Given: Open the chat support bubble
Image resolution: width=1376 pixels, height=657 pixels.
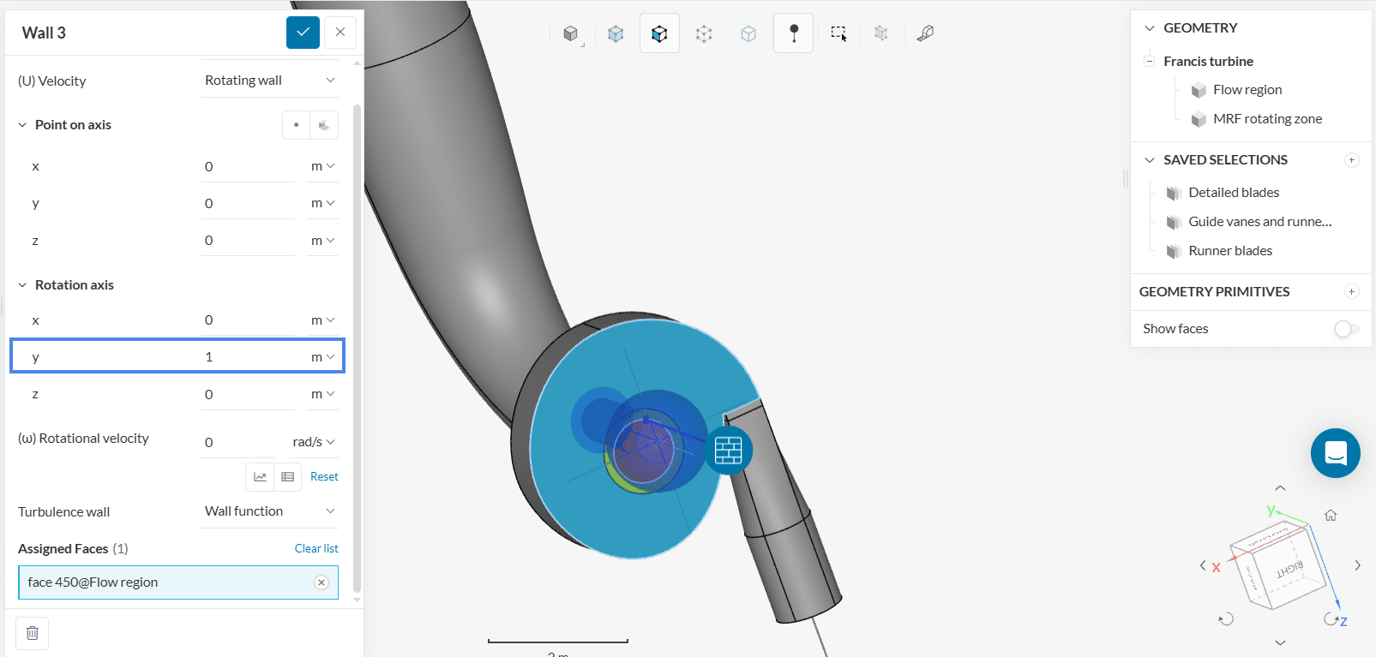Looking at the screenshot, I should click(1335, 452).
